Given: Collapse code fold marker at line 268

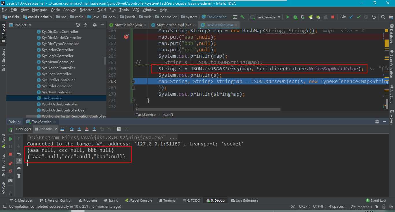Looking at the screenshot, I should (133, 82).
